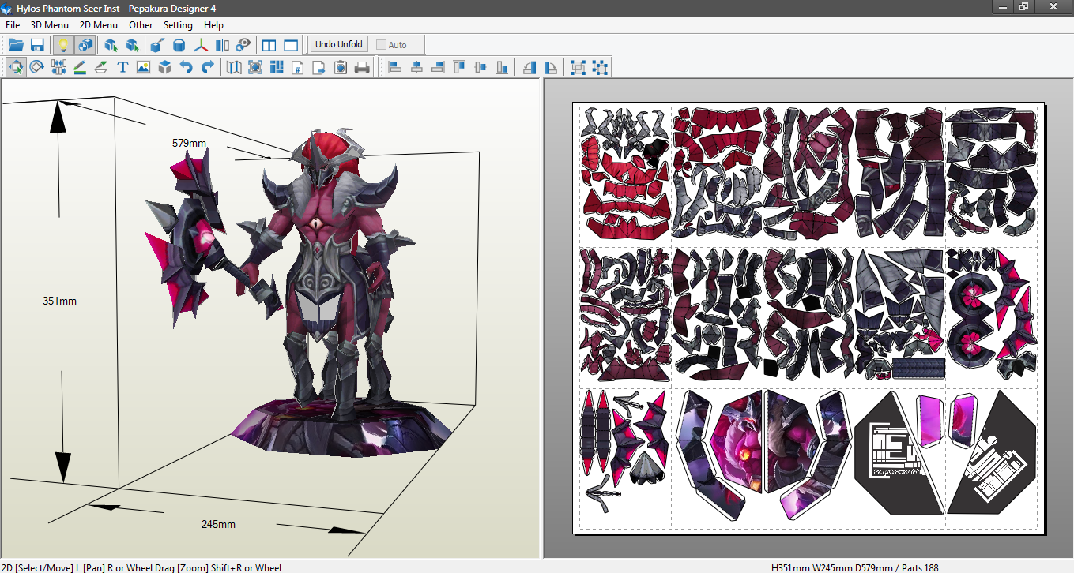
Task: Click the Undo arrow icon
Action: click(x=185, y=66)
